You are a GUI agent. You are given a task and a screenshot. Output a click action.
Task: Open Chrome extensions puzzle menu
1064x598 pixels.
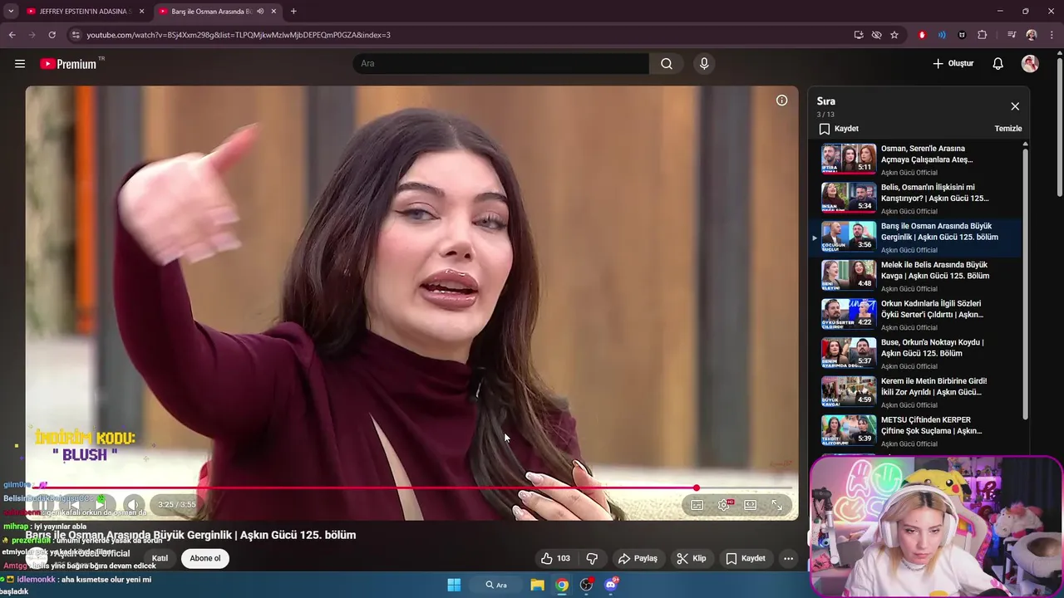point(983,35)
